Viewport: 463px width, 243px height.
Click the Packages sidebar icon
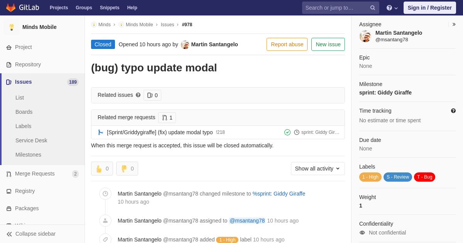tap(9, 208)
